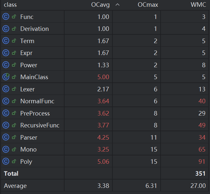The image size is (210, 194).
Task: Click the green lock icon beside Term
Action: (x=14, y=41)
